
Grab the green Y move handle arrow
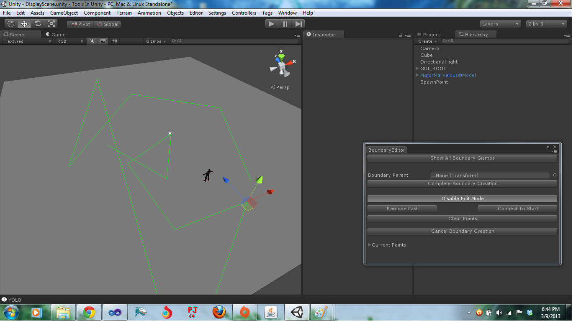click(260, 179)
